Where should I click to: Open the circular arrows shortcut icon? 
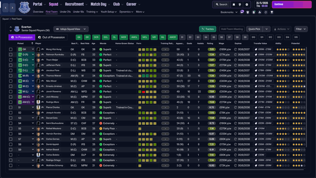265,12
